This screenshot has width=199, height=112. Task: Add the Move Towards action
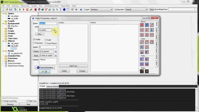coord(152,25)
